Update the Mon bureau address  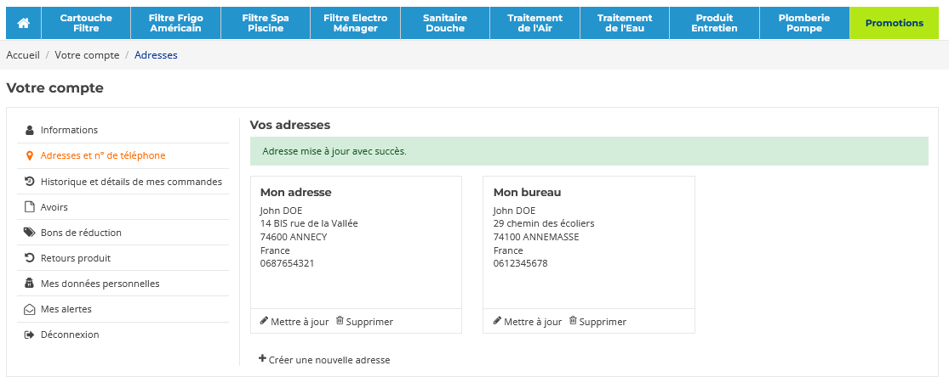tap(527, 322)
